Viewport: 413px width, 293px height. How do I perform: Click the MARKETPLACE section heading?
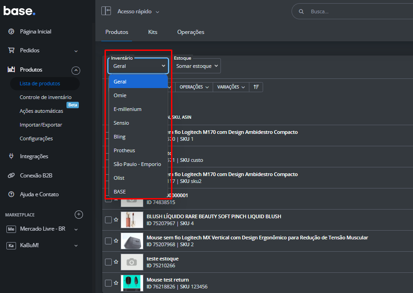tap(20, 215)
